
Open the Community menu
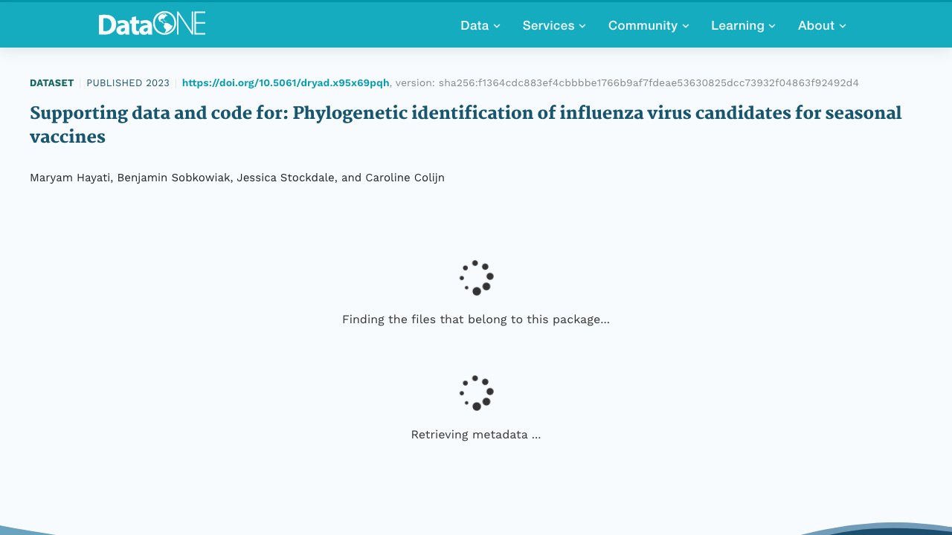point(649,25)
